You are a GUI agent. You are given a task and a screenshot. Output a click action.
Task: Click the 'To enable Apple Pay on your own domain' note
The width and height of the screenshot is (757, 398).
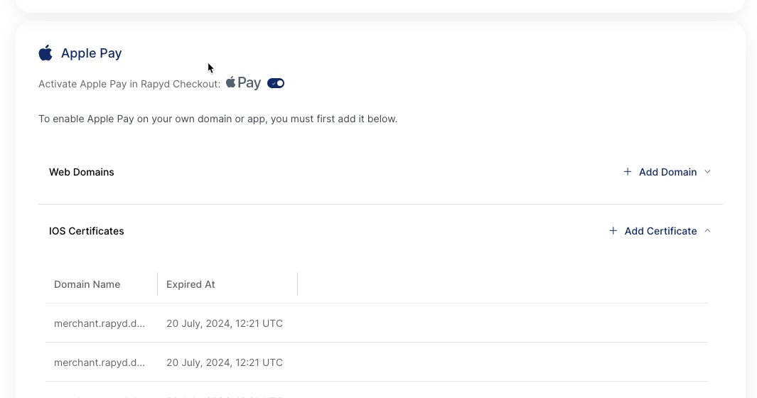218,119
